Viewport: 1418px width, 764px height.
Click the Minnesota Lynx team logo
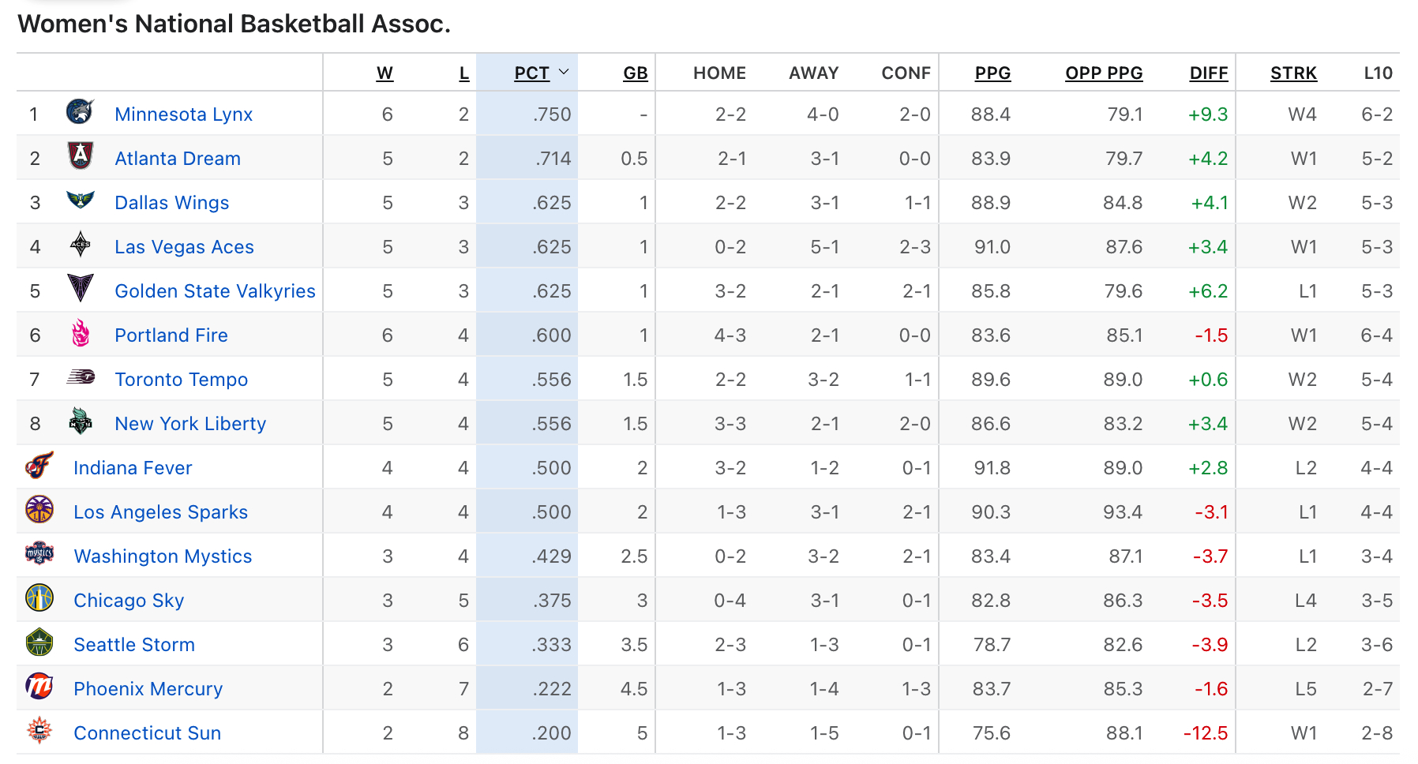(x=81, y=112)
